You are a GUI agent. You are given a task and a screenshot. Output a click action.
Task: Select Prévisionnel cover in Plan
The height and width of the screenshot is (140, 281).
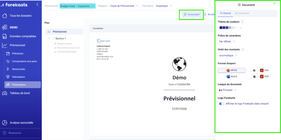coord(64,32)
